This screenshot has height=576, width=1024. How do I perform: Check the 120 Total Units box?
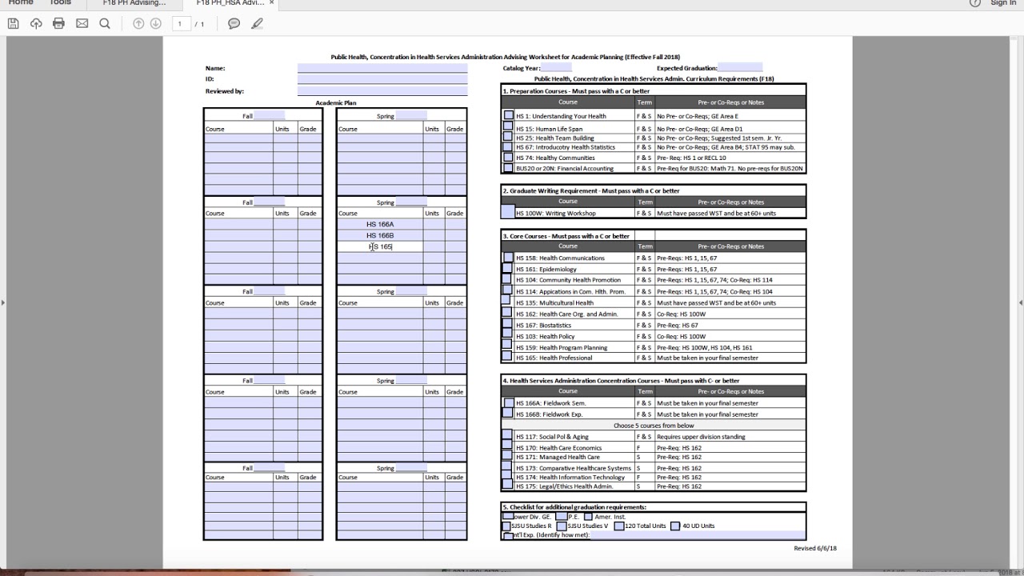619,526
